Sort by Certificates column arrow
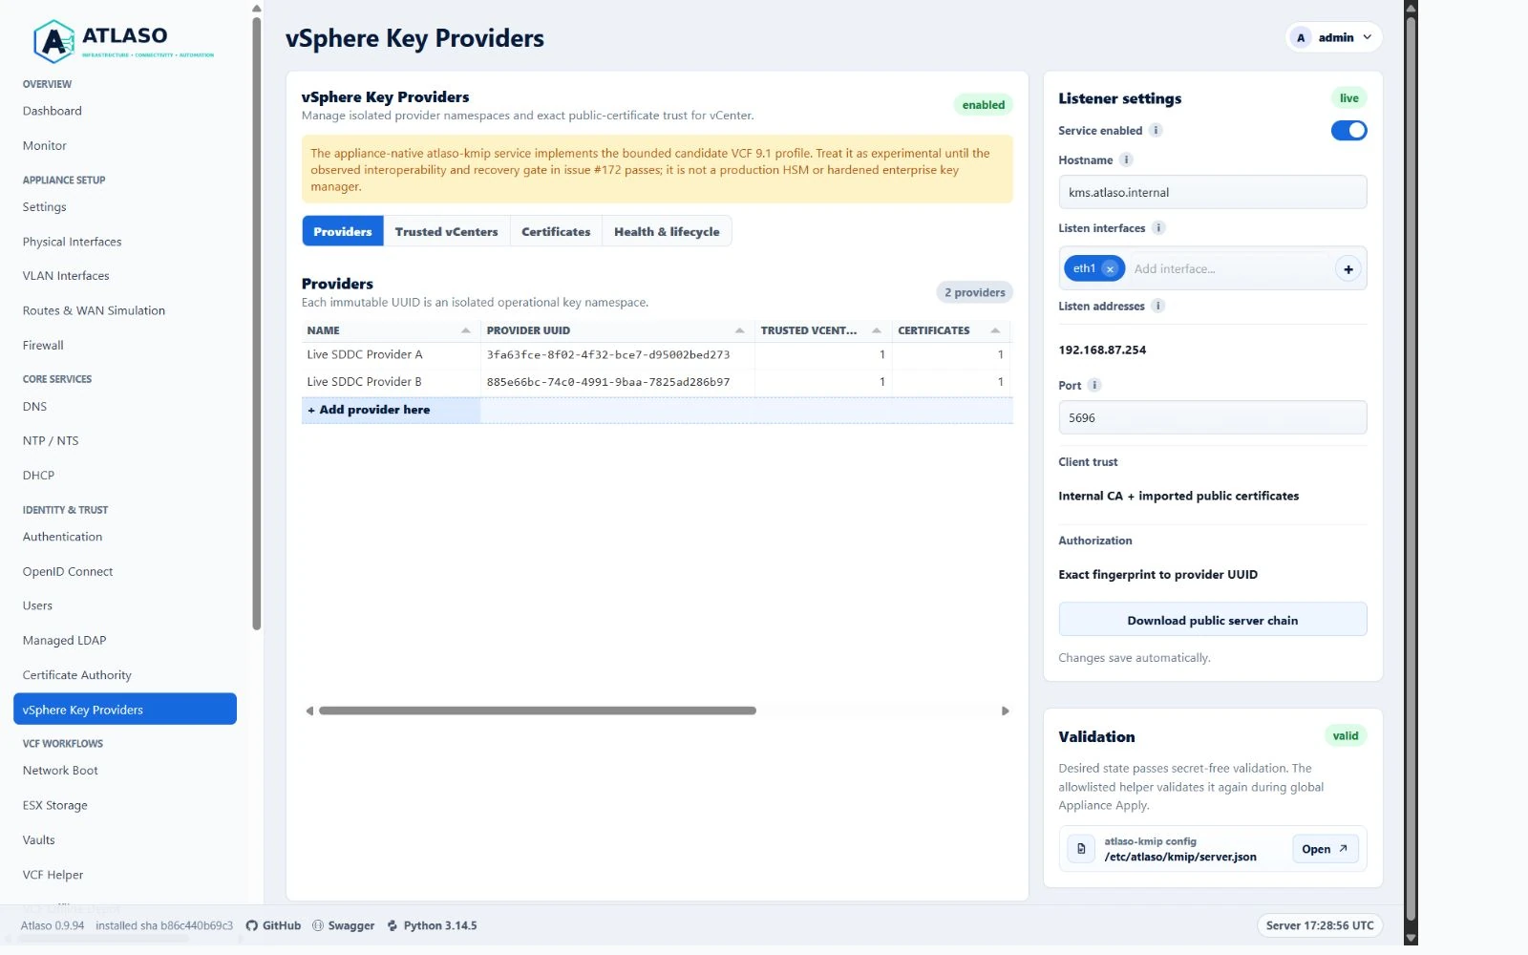Viewport: 1528px width, 955px height. (x=995, y=330)
